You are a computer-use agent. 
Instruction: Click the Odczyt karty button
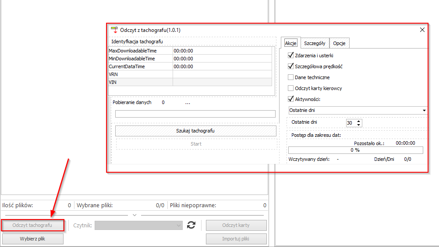click(x=236, y=225)
